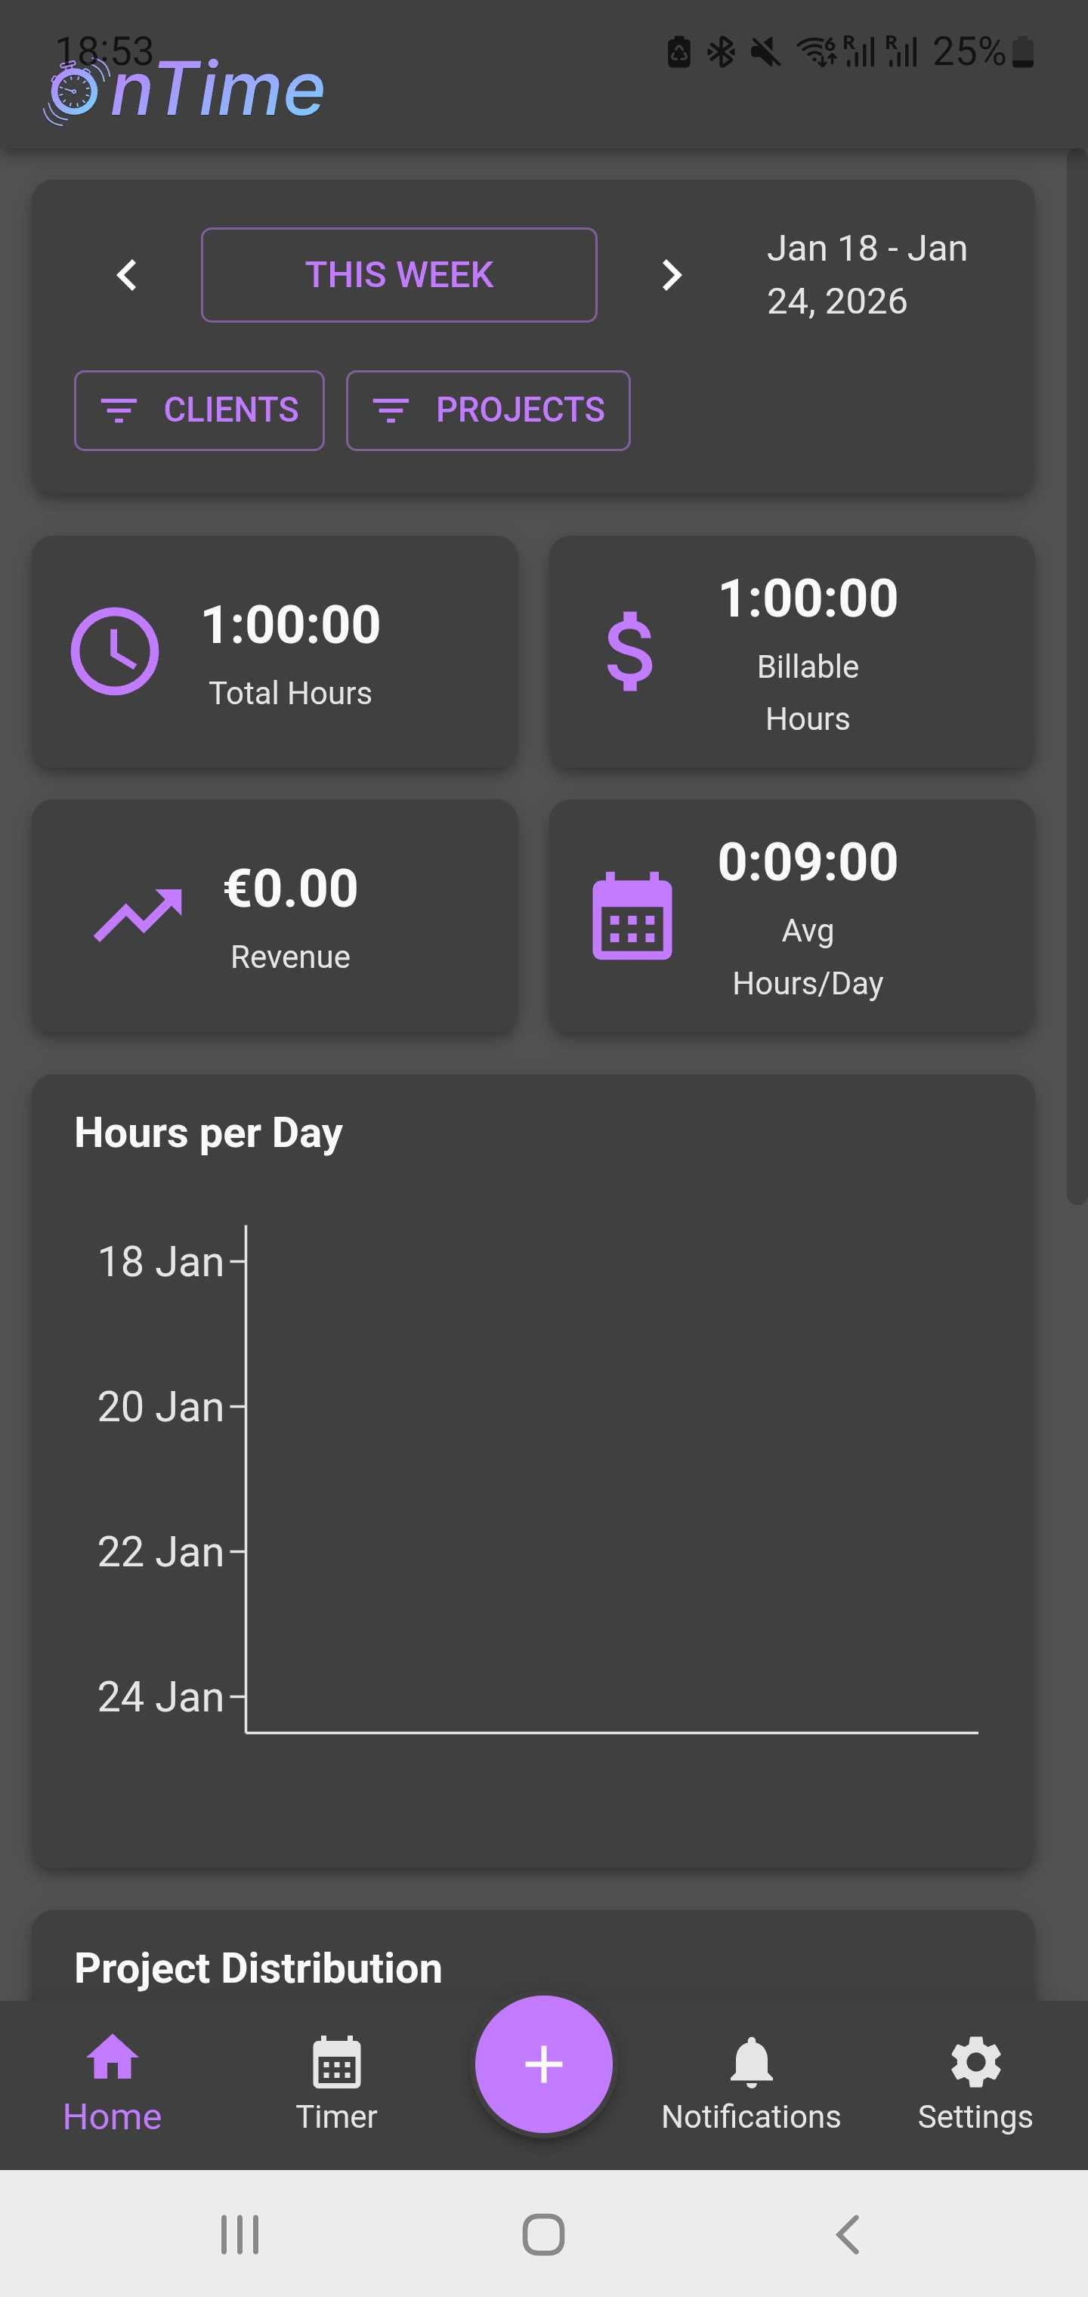Select the THIS WEEK period button
Image resolution: width=1088 pixels, height=2297 pixels.
pos(399,274)
